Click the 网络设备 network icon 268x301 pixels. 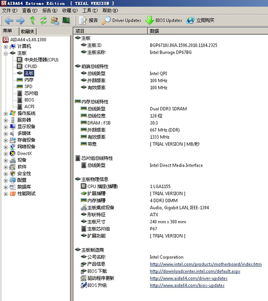coord(13,147)
